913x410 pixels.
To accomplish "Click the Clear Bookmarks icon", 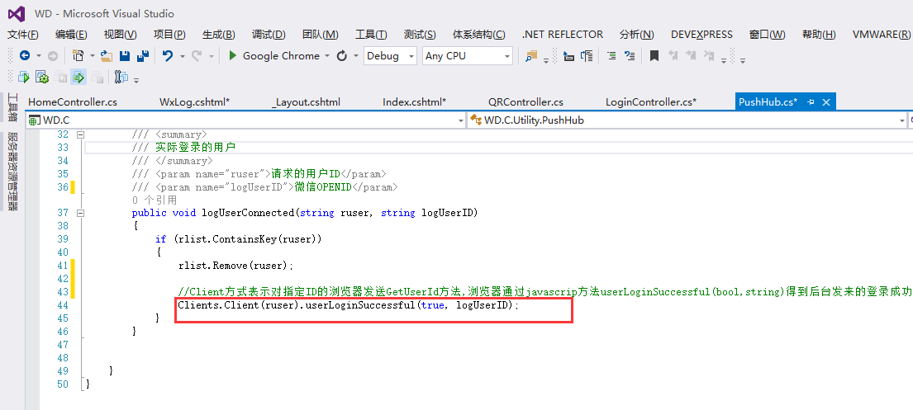I will pos(709,56).
